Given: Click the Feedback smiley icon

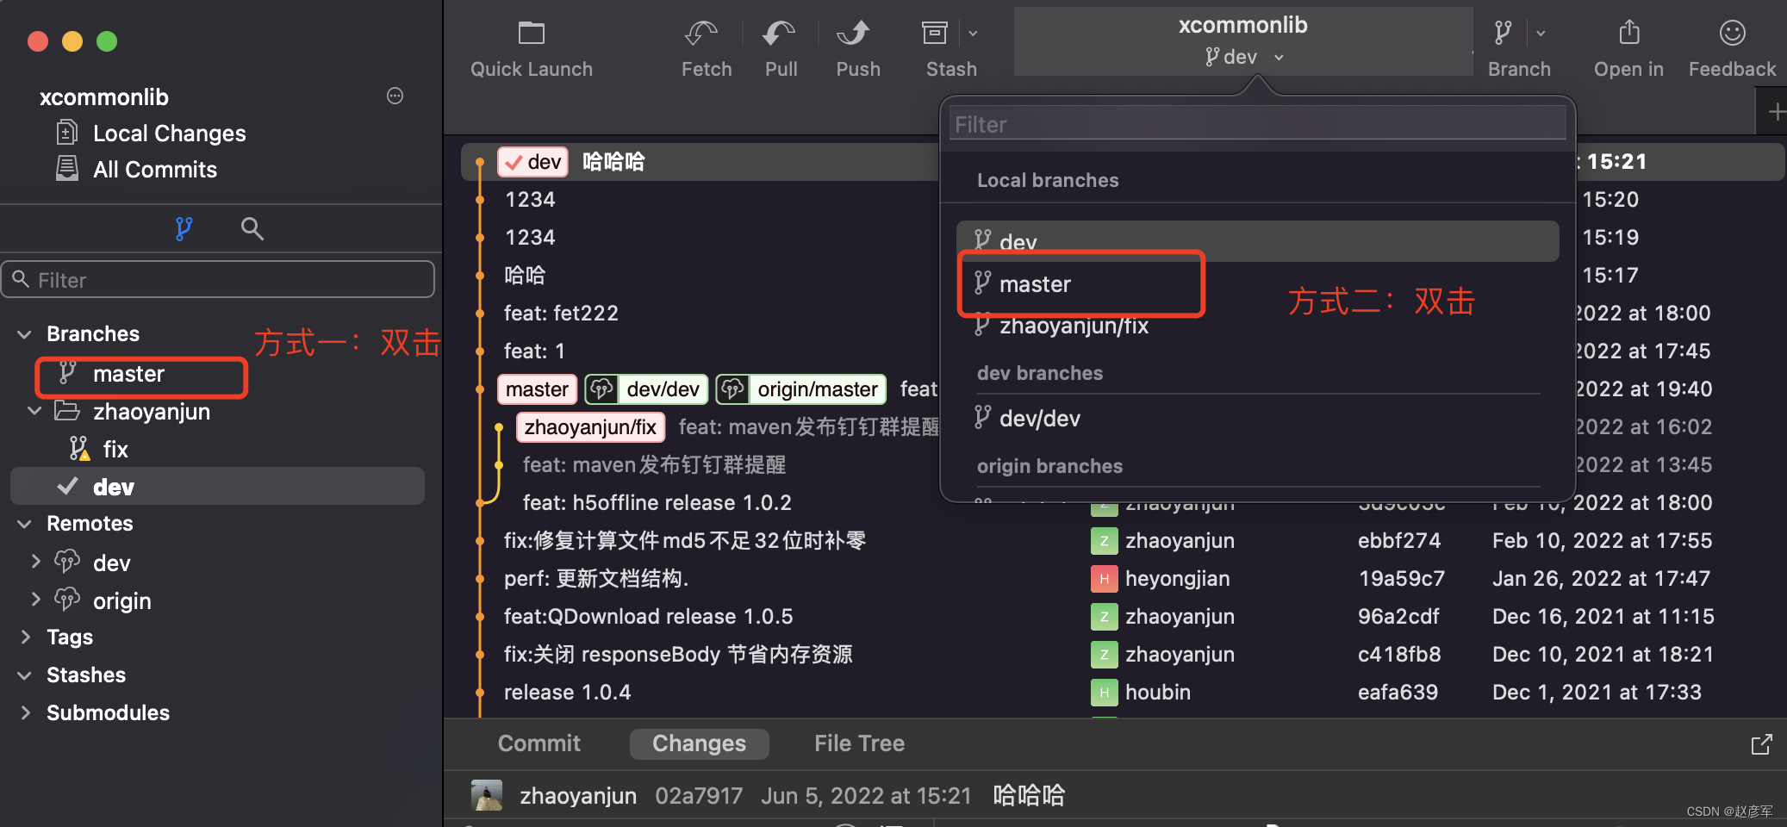Looking at the screenshot, I should [1732, 33].
